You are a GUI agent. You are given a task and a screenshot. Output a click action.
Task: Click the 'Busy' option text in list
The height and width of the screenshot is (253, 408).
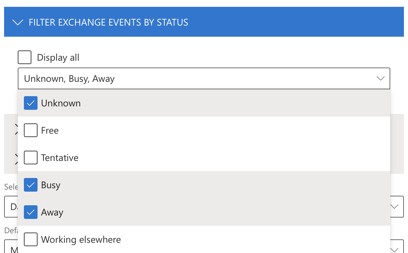pos(51,185)
